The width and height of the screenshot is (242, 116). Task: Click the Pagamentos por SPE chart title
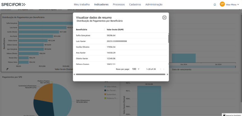(12, 77)
